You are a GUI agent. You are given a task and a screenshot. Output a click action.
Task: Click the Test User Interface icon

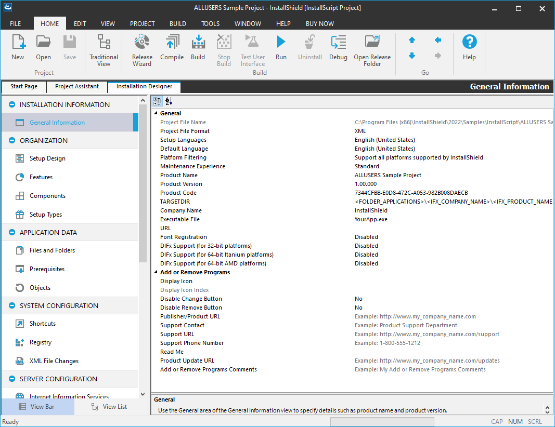(x=252, y=49)
